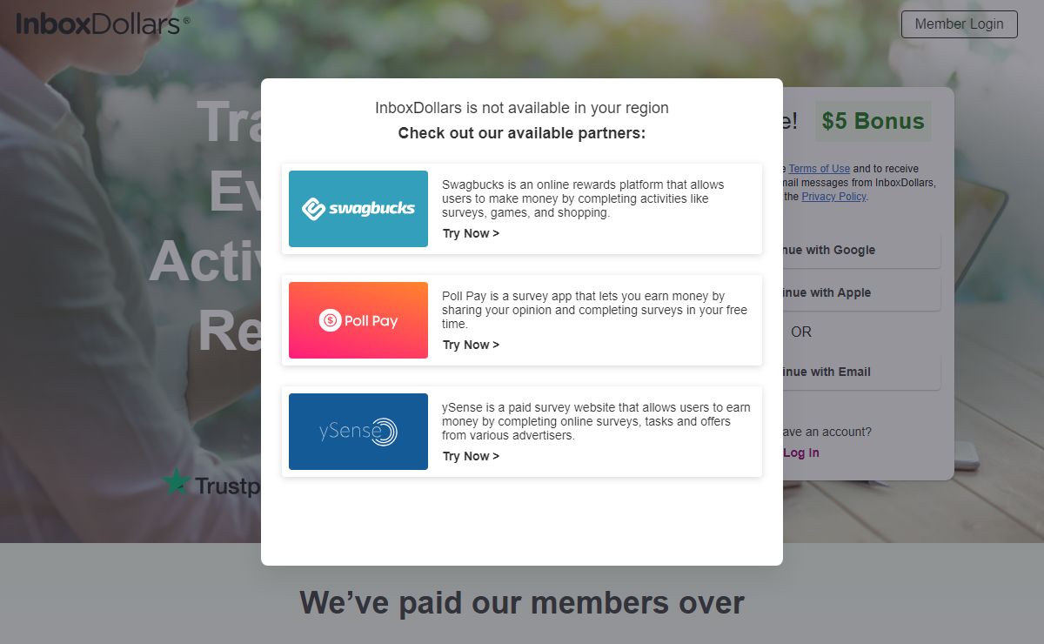Click Try Now under Swagbucks description
The image size is (1044, 644).
click(471, 233)
